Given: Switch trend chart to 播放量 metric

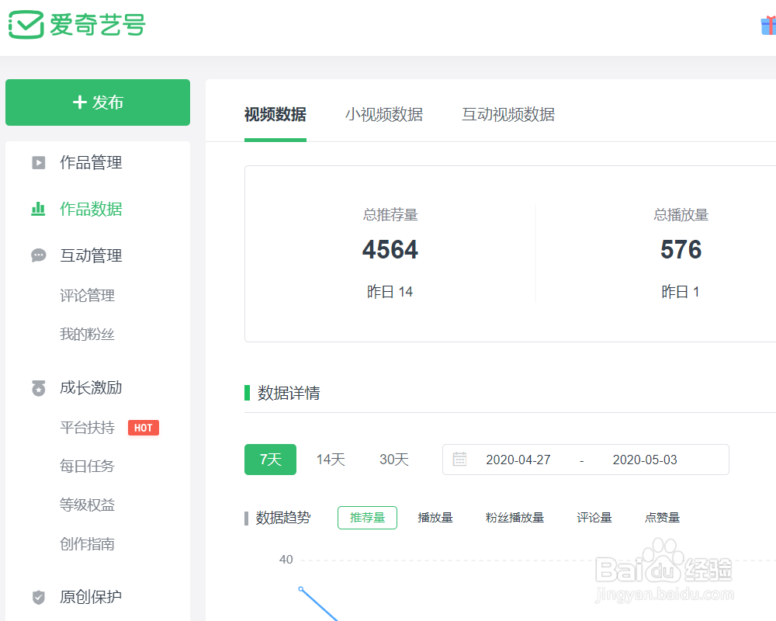Looking at the screenshot, I should (x=435, y=517).
